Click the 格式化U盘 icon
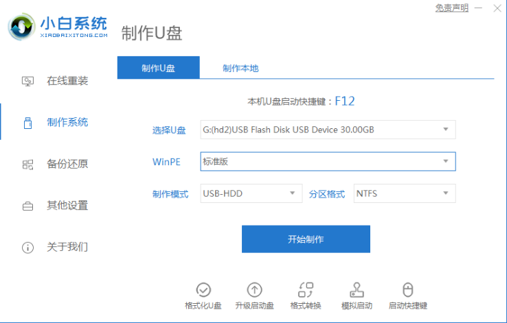The width and height of the screenshot is (507, 323). 203,289
